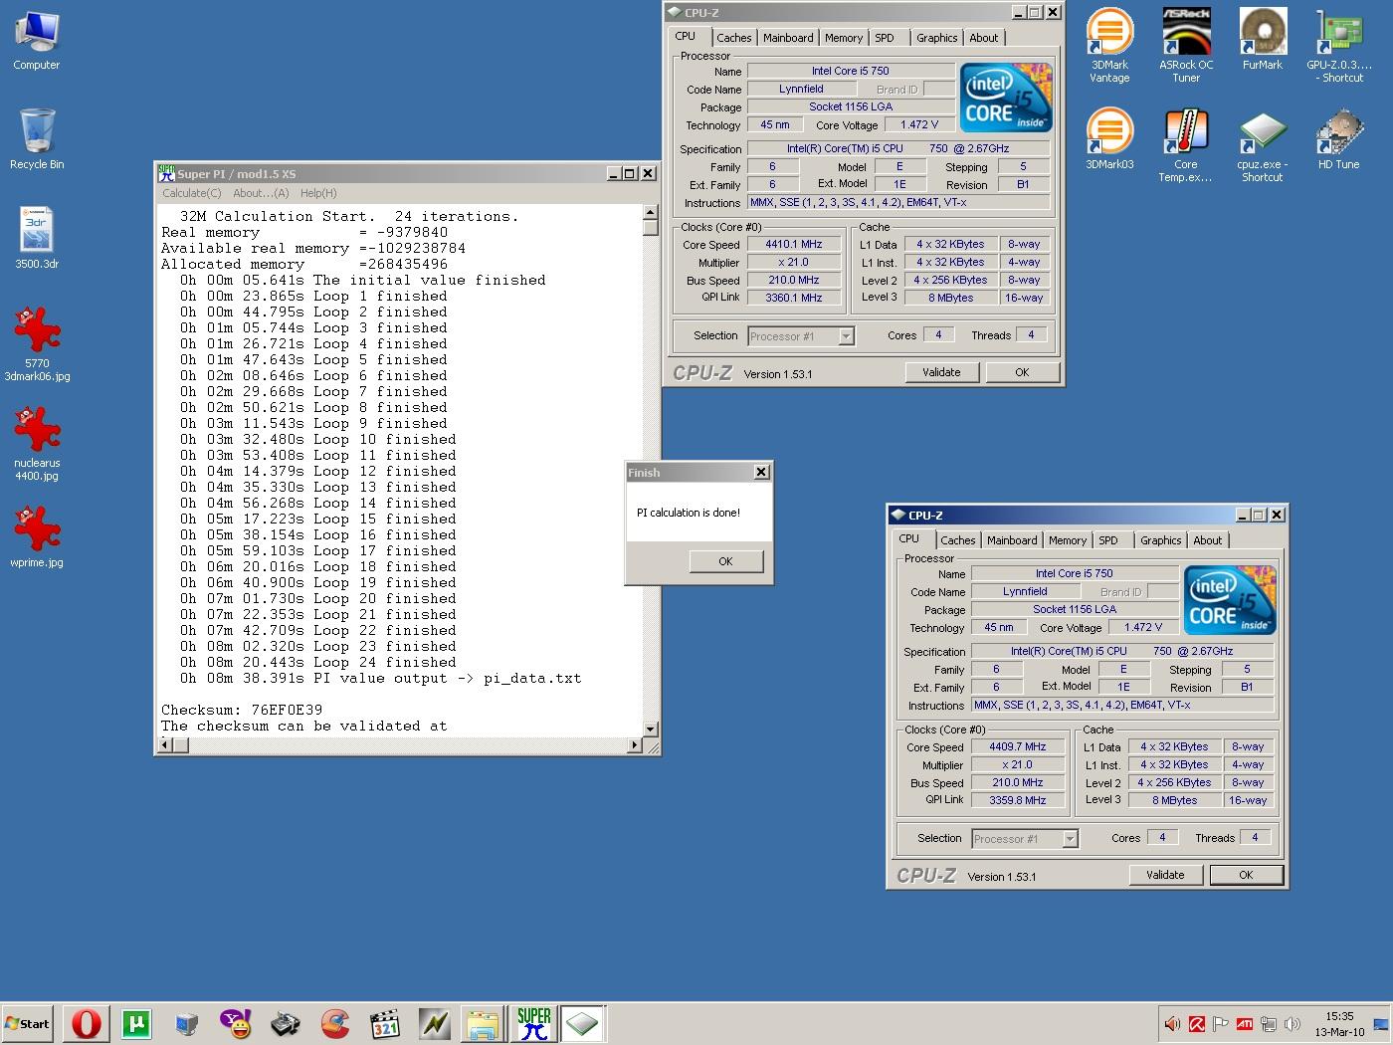Viewport: 1393px width, 1045px height.
Task: Open the About...(A) menu in Super PI
Action: pos(261,193)
